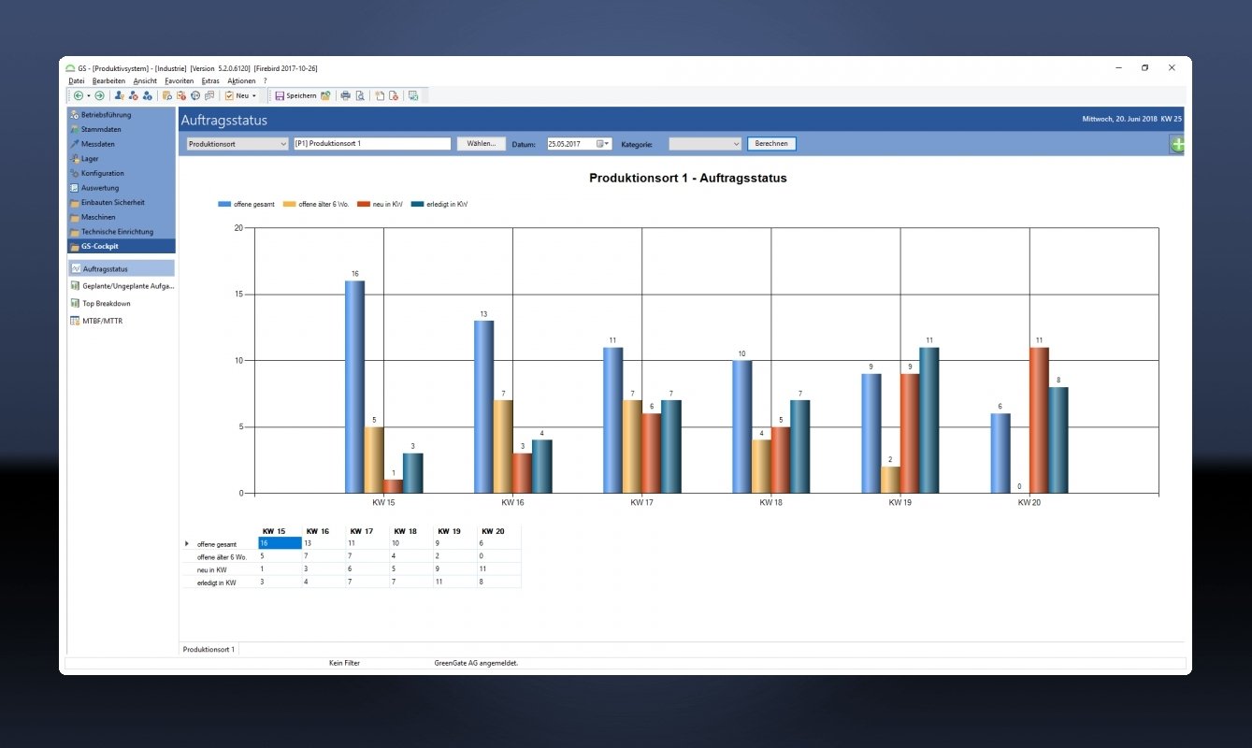The height and width of the screenshot is (748, 1252).
Task: Minimize the GS application window
Action: pyautogui.click(x=1118, y=67)
